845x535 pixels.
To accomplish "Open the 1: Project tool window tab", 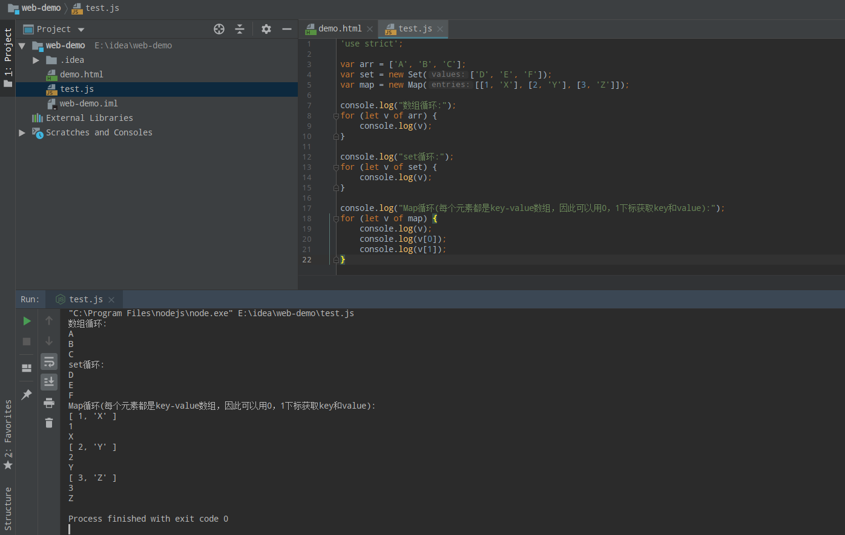I will tap(8, 57).
